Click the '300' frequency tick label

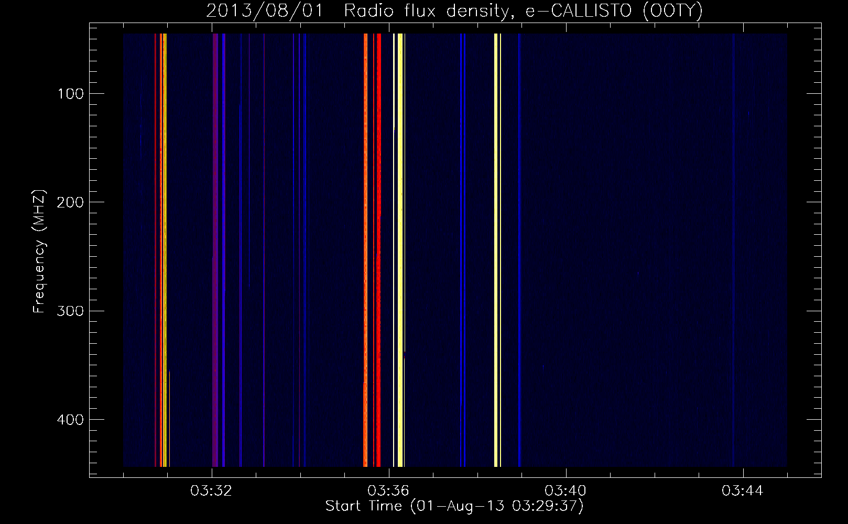tap(70, 311)
